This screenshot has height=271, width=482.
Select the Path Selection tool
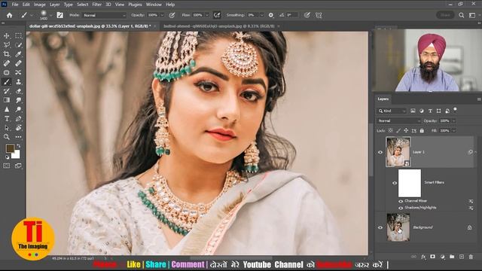click(x=7, y=128)
